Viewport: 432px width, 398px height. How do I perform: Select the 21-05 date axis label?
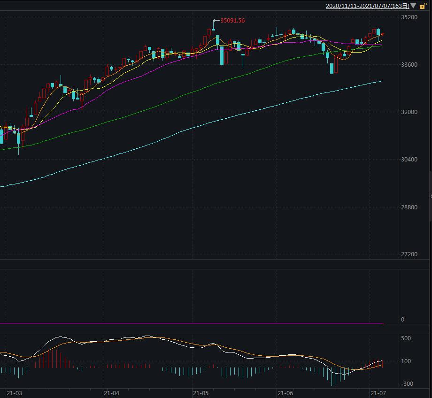pos(201,393)
